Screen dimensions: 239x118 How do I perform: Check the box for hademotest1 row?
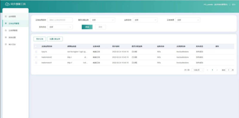36,63
